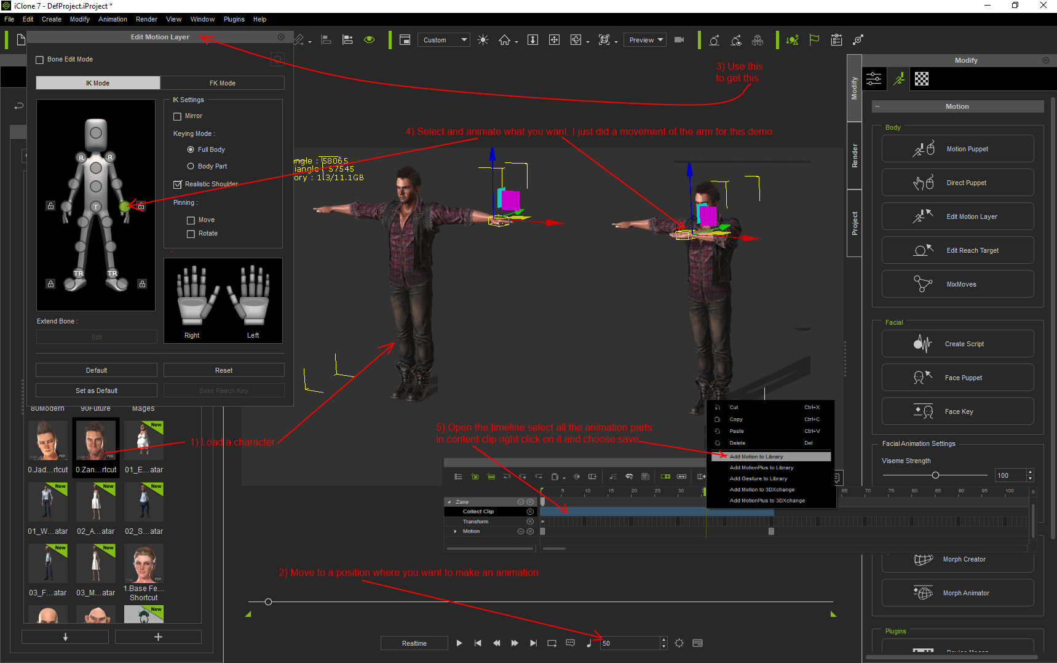Click the musical note sound icon

click(589, 643)
